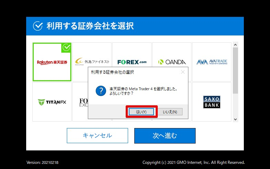
Task: Click the broker list scroll down arrow
Action: point(236,119)
